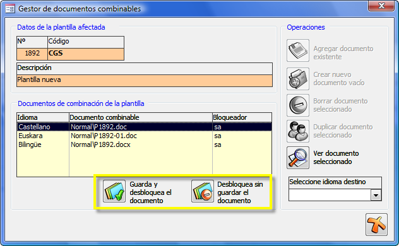
Task: Click the Duplicar documento seleccionado icon
Action: [298, 131]
